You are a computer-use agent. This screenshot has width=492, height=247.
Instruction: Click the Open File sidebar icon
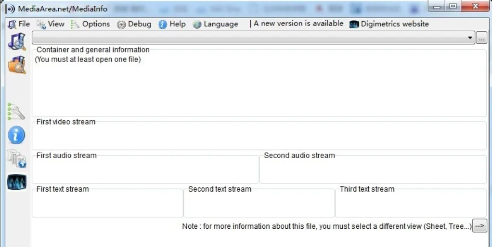tap(16, 42)
